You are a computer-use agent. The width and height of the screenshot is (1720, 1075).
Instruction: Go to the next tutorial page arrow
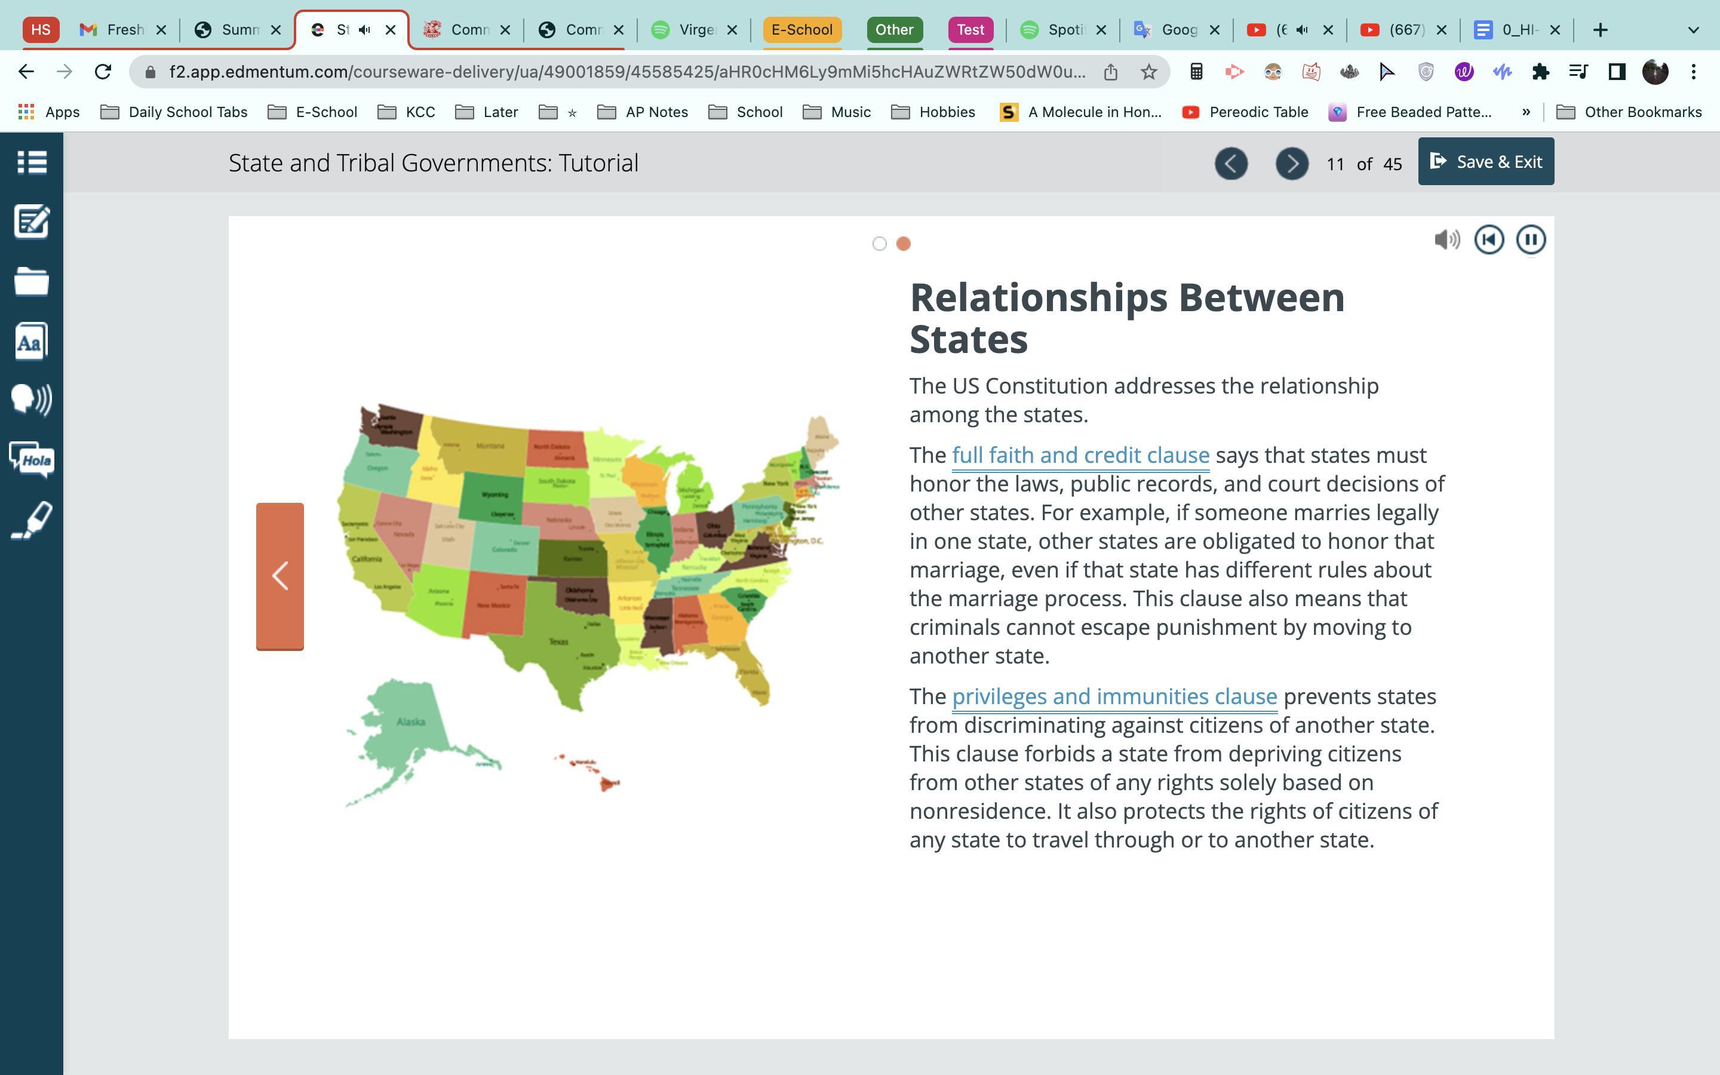point(1291,164)
